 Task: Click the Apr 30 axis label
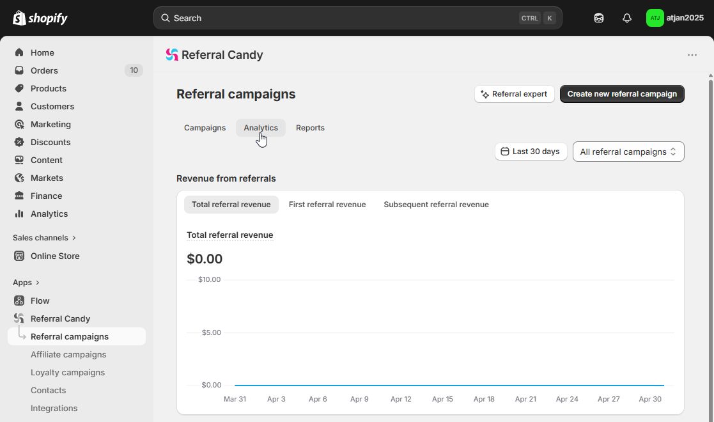(x=650, y=399)
